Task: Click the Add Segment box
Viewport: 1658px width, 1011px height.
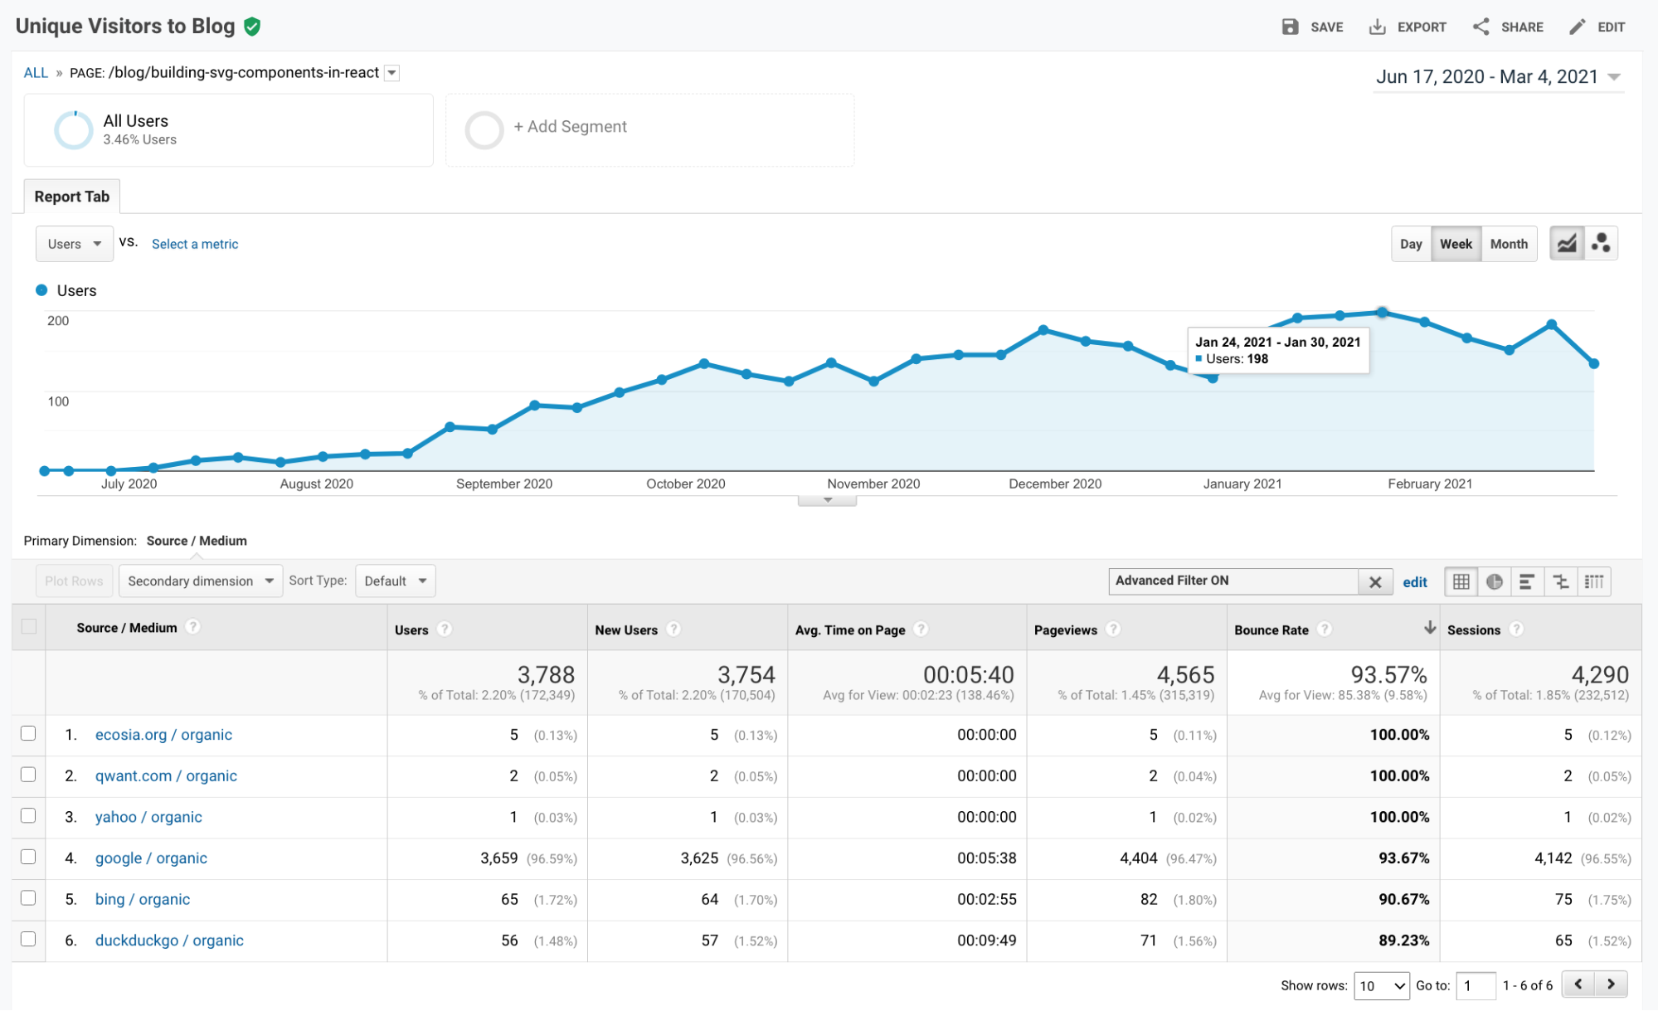Action: (x=650, y=130)
